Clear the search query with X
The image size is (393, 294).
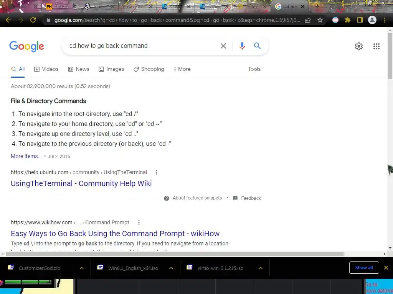223,46
